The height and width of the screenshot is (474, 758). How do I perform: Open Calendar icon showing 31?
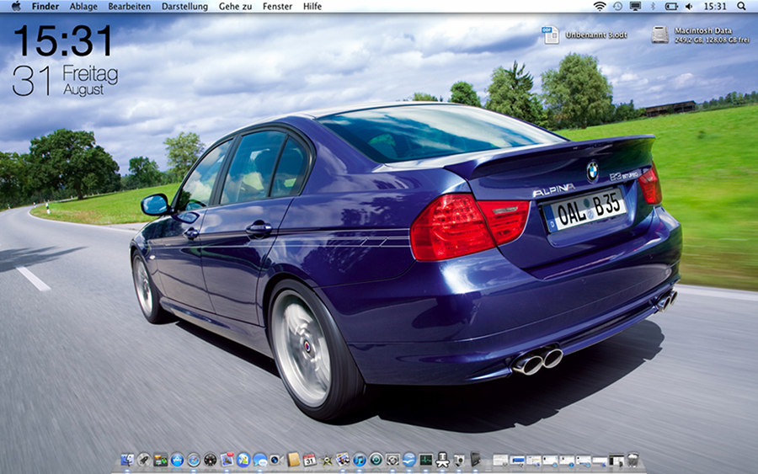pos(309,460)
